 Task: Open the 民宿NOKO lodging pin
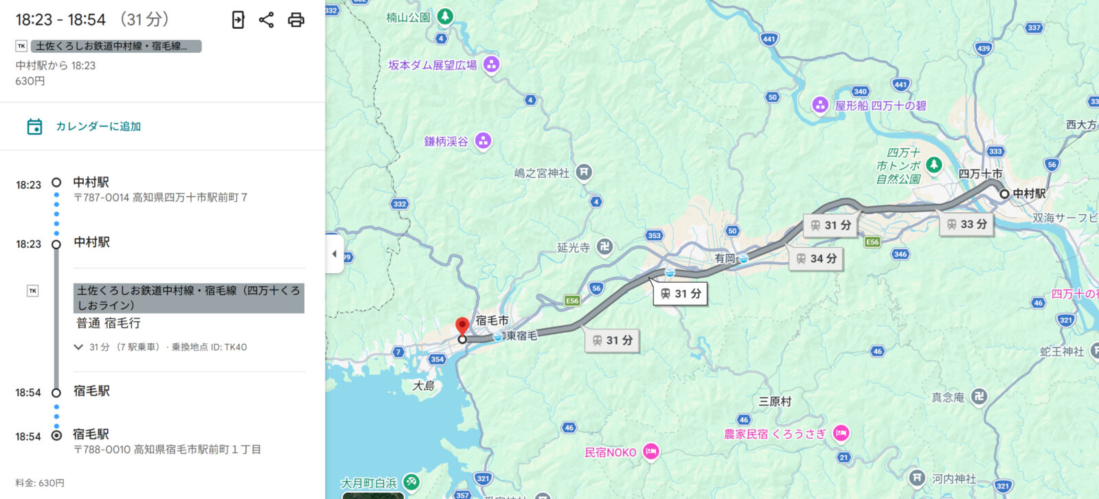[x=651, y=452]
